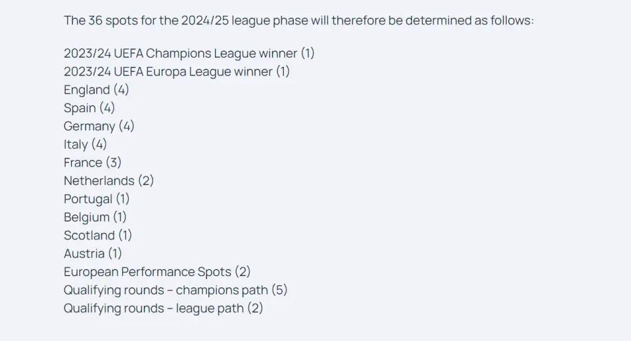Screen dimensions: 631x341
Task: Click the Qualifying rounds champions path line
Action: click(175, 290)
